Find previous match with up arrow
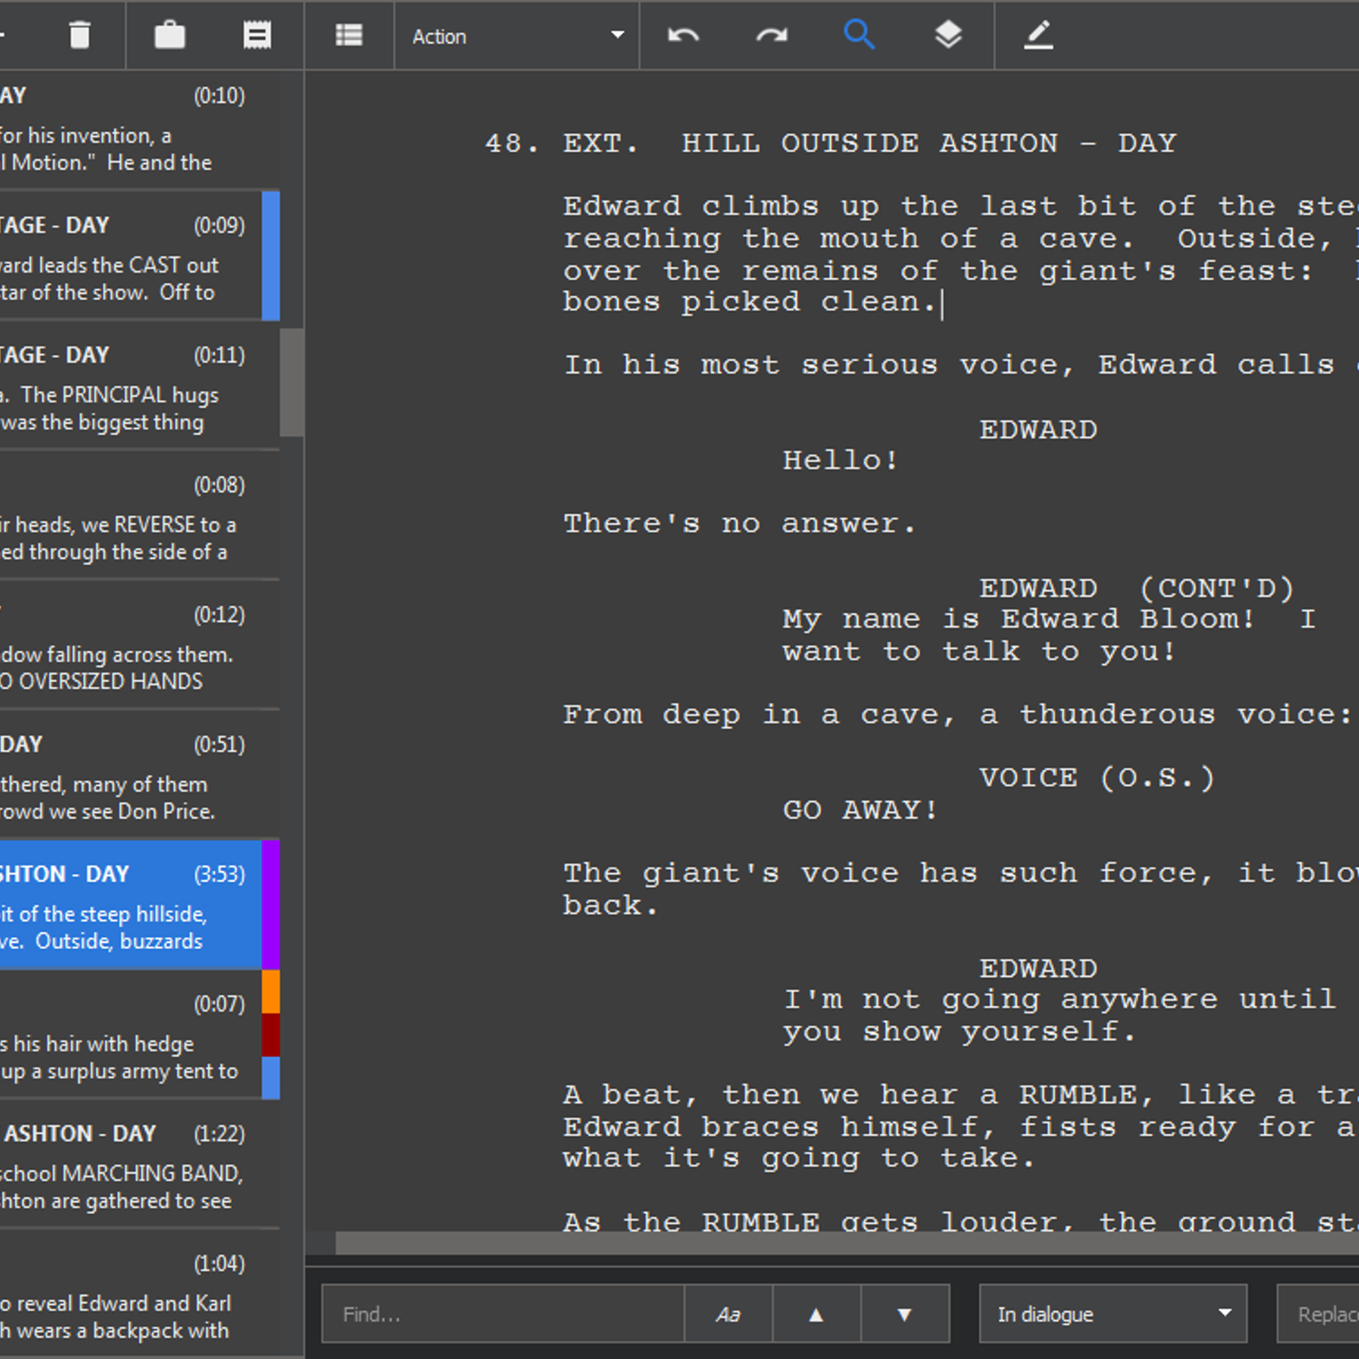Viewport: 1359px width, 1359px height. click(816, 1314)
